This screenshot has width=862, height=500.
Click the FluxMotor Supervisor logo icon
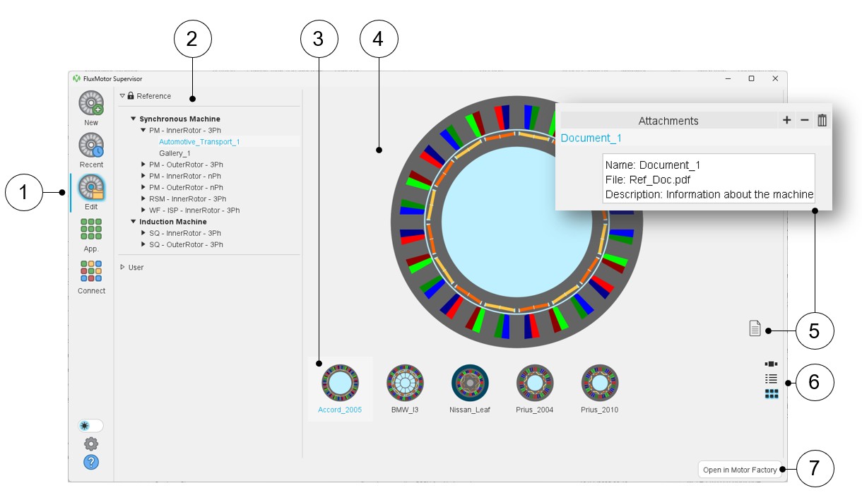coord(76,78)
